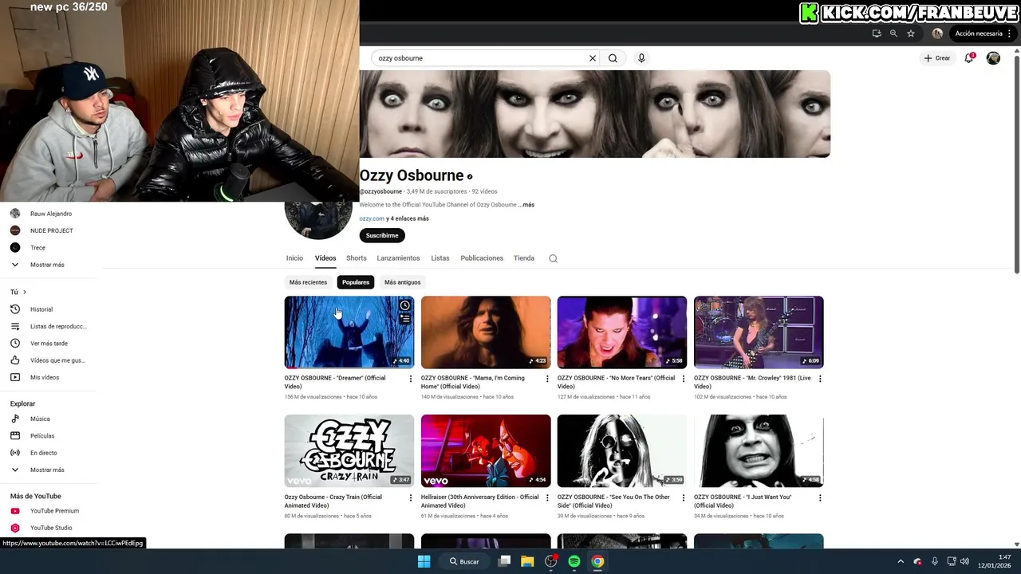Expand Explorar with Mostrar más below En directo
Screen dimensions: 1021x574
coord(48,470)
